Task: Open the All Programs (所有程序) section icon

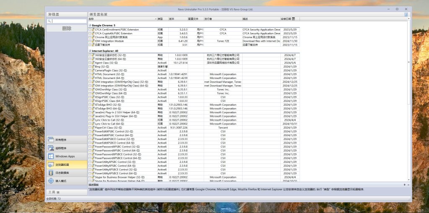Action: [51, 140]
